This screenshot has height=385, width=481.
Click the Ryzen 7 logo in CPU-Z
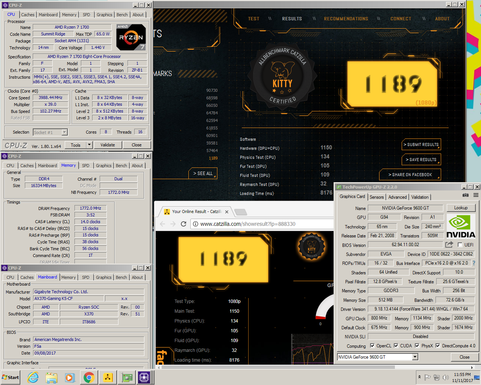click(131, 37)
